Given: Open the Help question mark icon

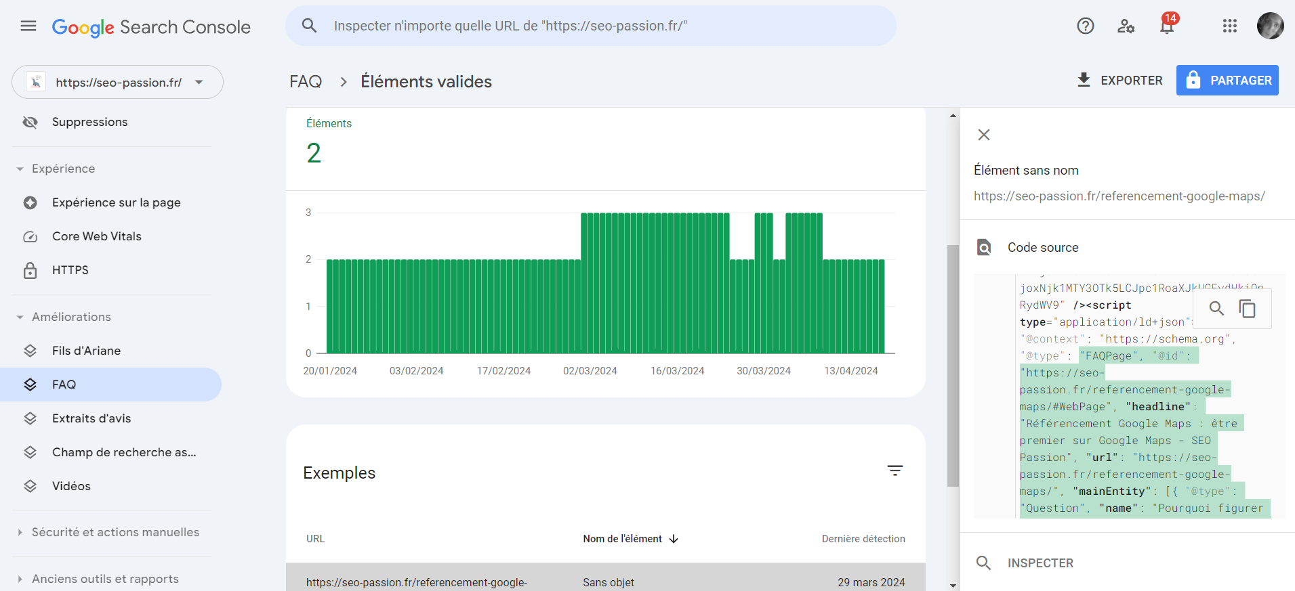Looking at the screenshot, I should (1086, 26).
